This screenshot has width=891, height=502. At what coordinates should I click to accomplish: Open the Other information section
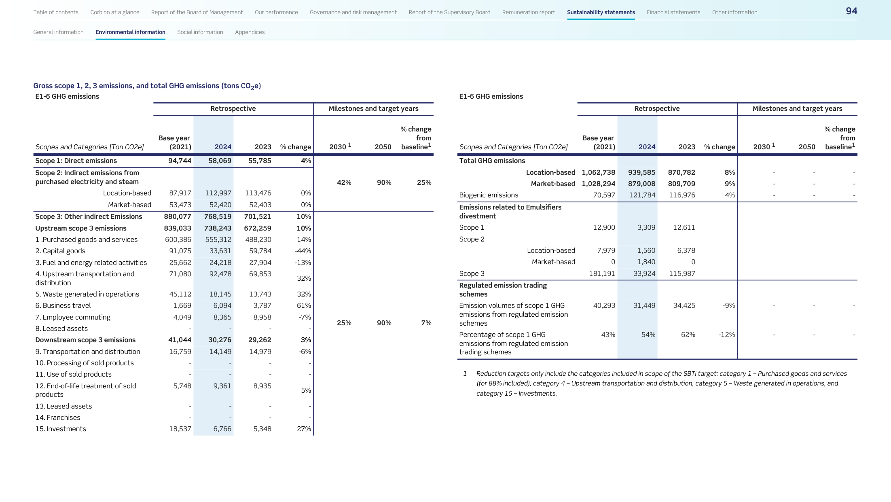pyautogui.click(x=734, y=12)
